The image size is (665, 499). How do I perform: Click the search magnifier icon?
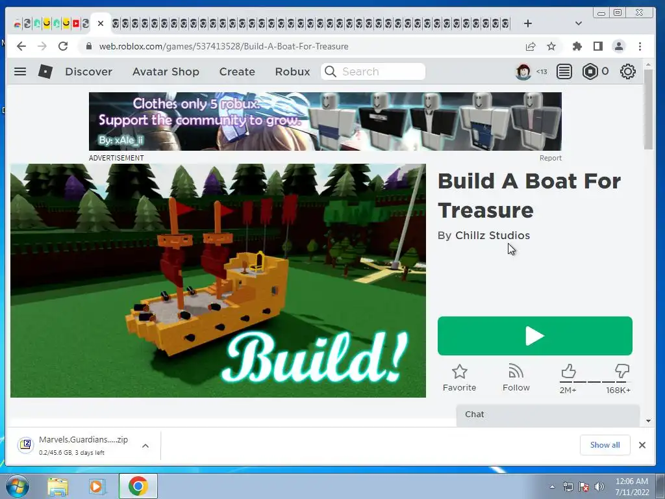point(331,71)
